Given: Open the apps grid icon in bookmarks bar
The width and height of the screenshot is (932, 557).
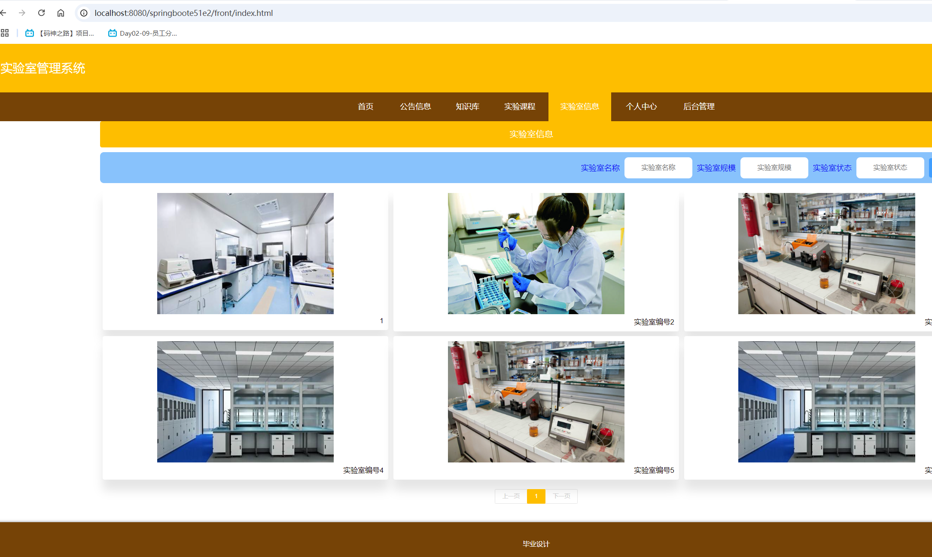Looking at the screenshot, I should (x=5, y=33).
